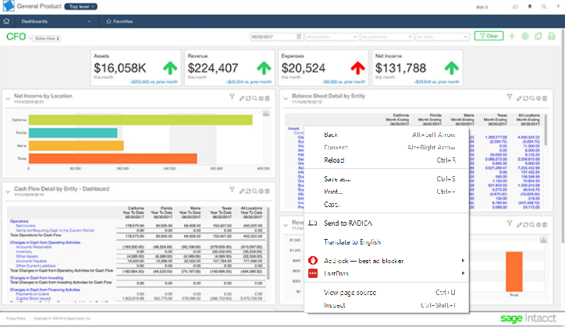Open AdBlock submenu in context menu
Viewport: 565px width, 327px height.
[x=386, y=261]
